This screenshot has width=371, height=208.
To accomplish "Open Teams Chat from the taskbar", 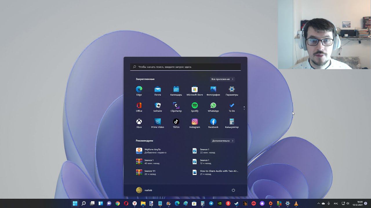I will pos(109,203).
